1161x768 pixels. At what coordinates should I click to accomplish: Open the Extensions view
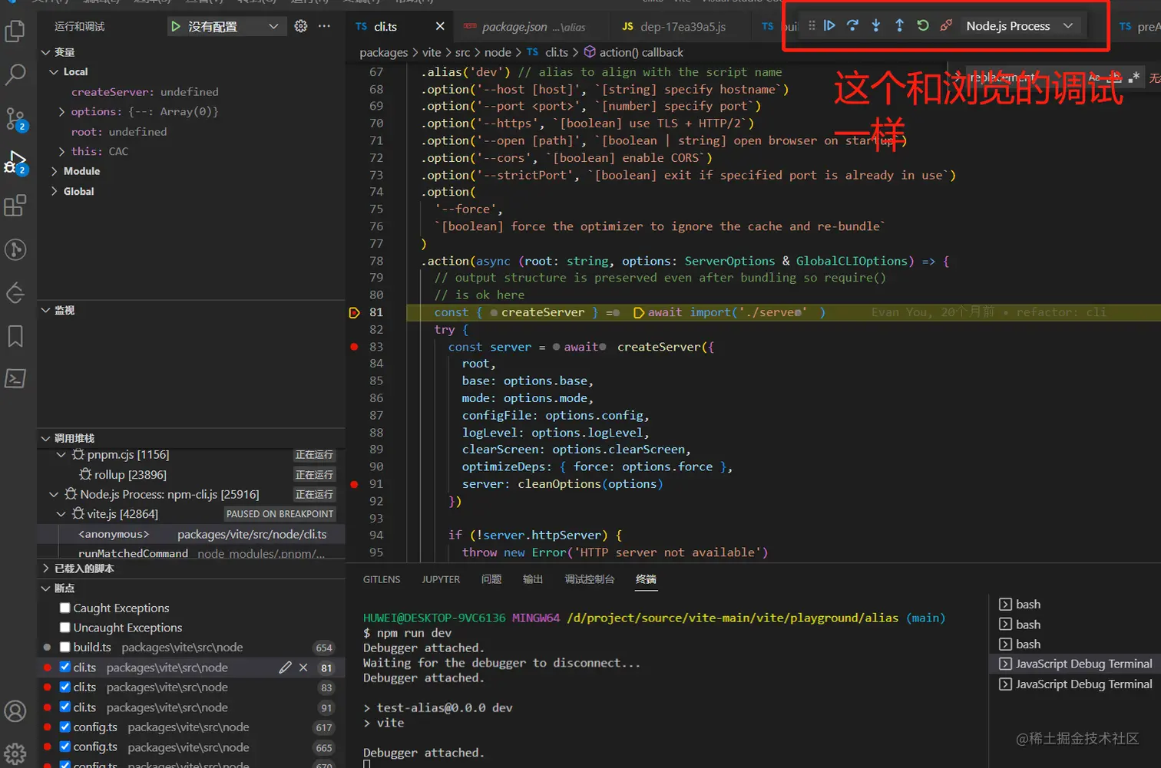[x=15, y=206]
